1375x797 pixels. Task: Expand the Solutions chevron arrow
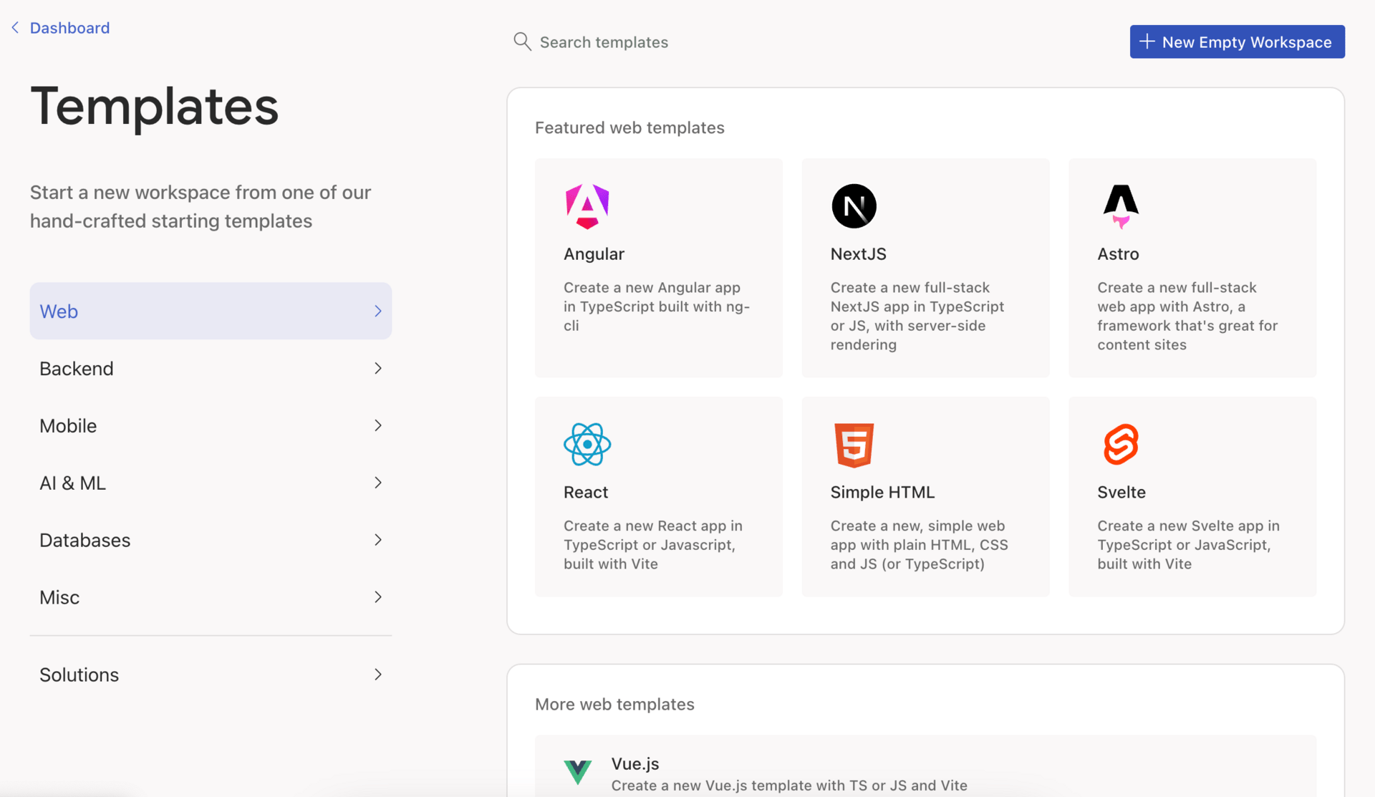378,675
